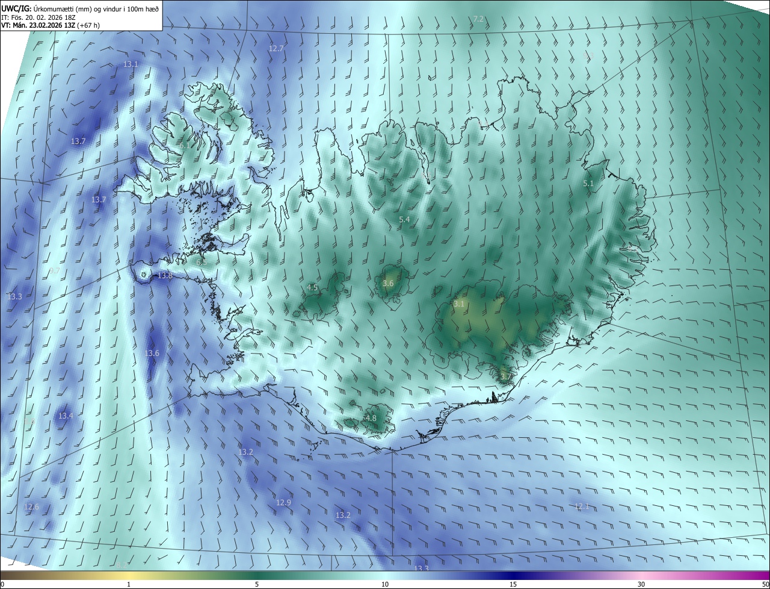
Task: Click the 4.8 value on Mýrdalsjökull
Action: coord(371,418)
